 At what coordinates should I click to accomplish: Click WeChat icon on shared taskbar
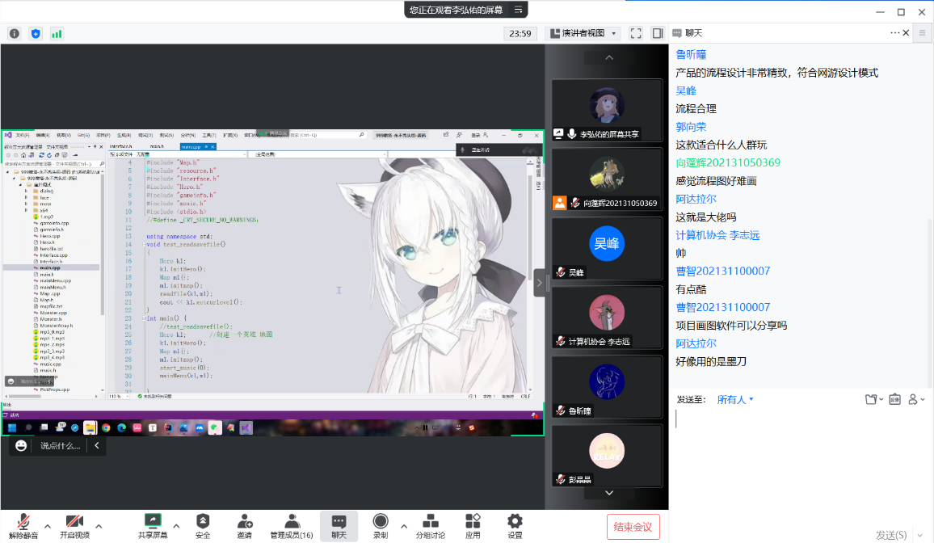pos(214,427)
